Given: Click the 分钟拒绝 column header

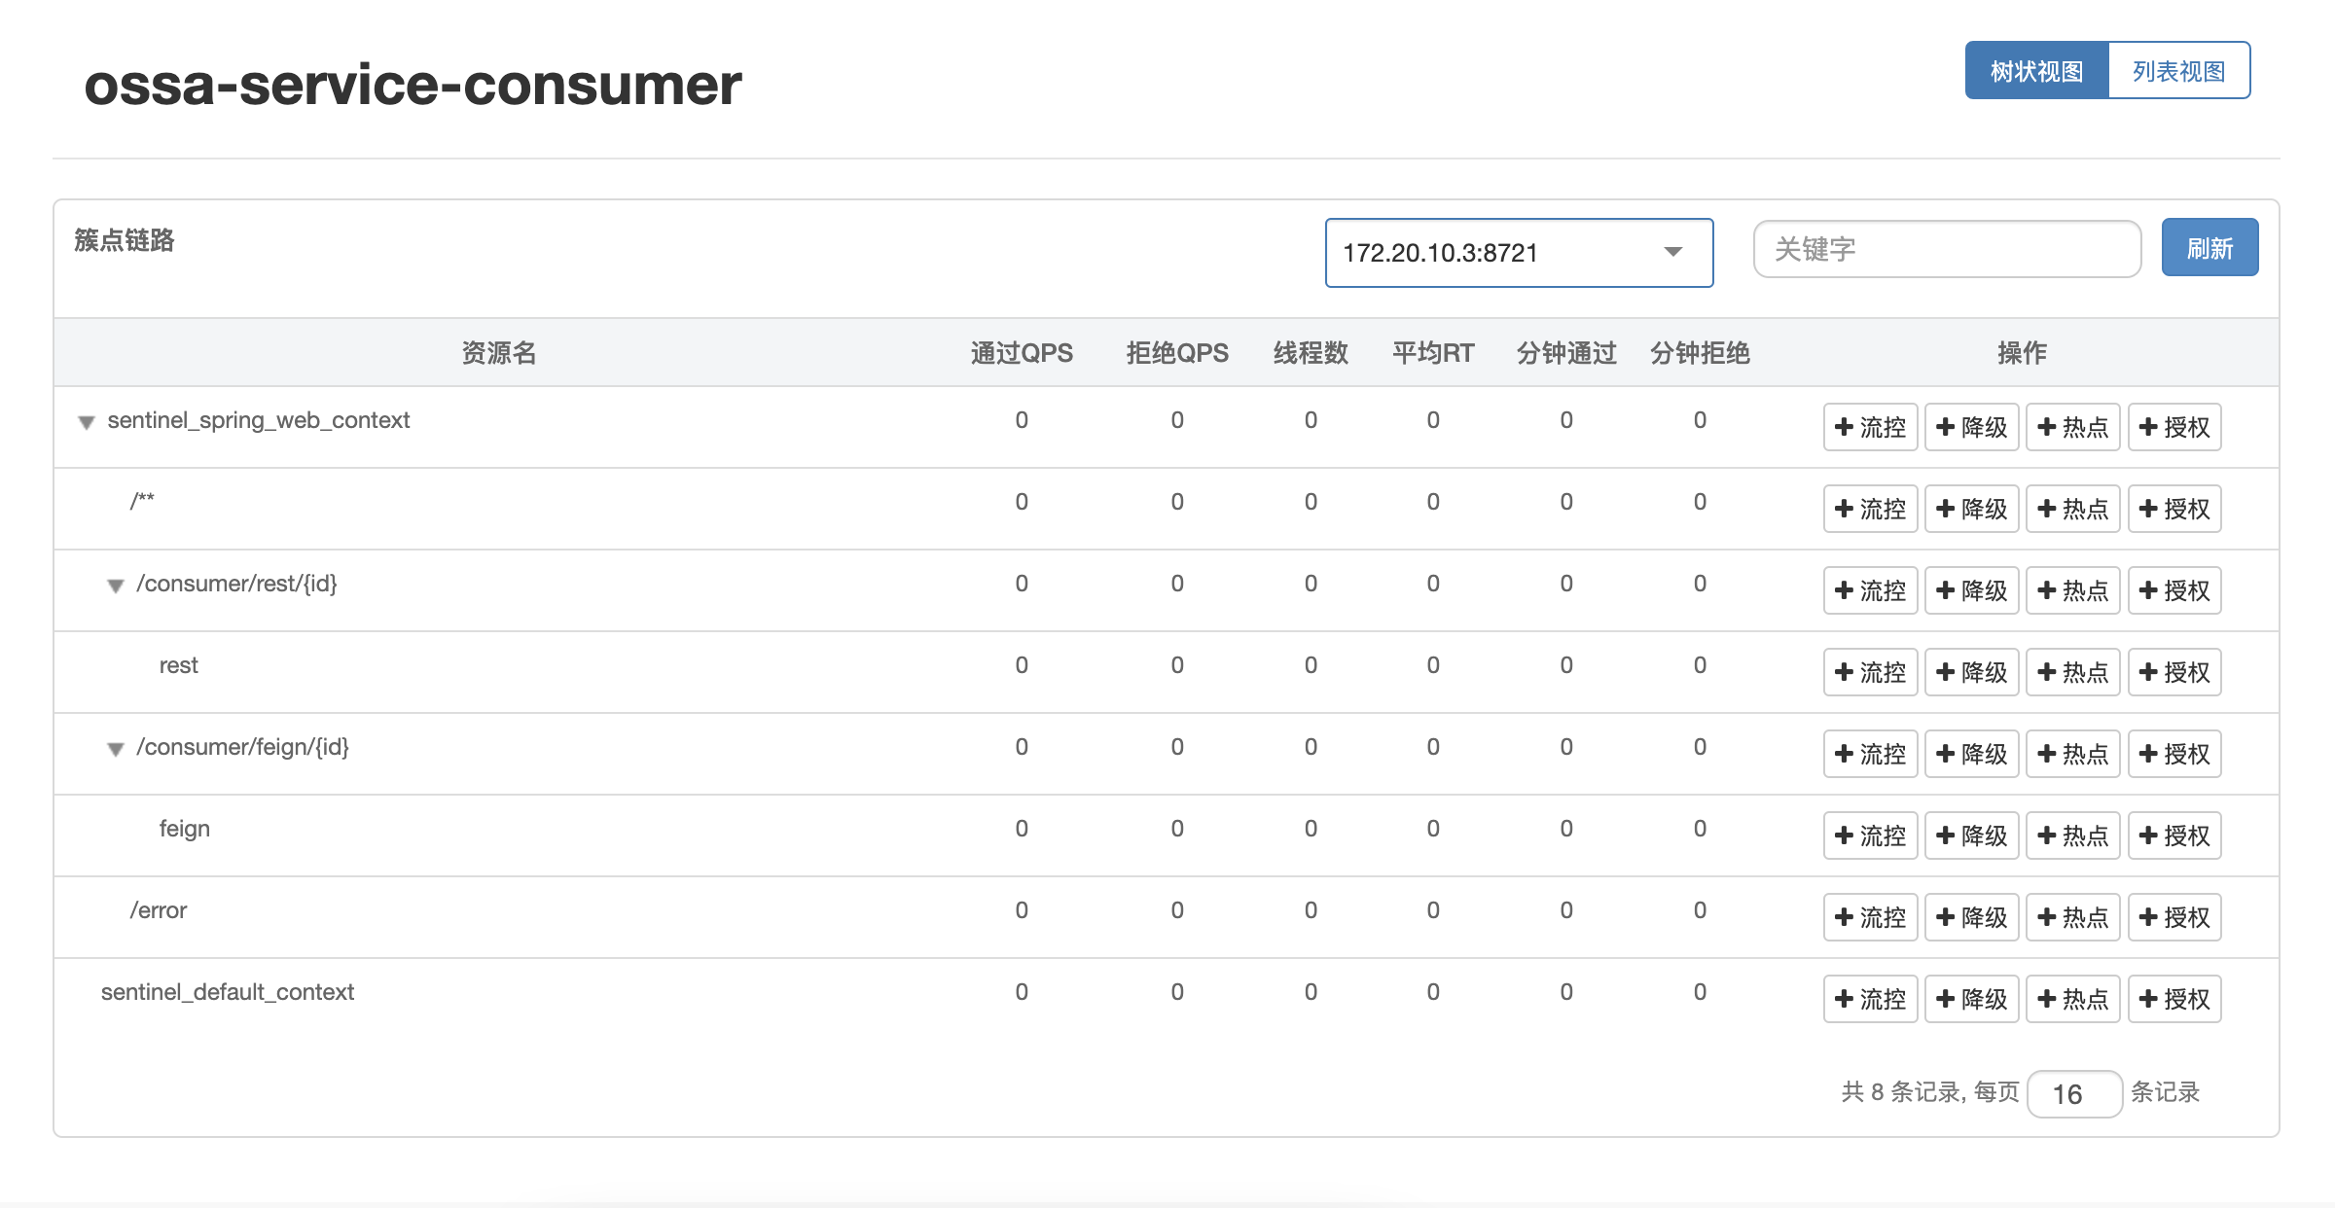Looking at the screenshot, I should [x=1700, y=353].
